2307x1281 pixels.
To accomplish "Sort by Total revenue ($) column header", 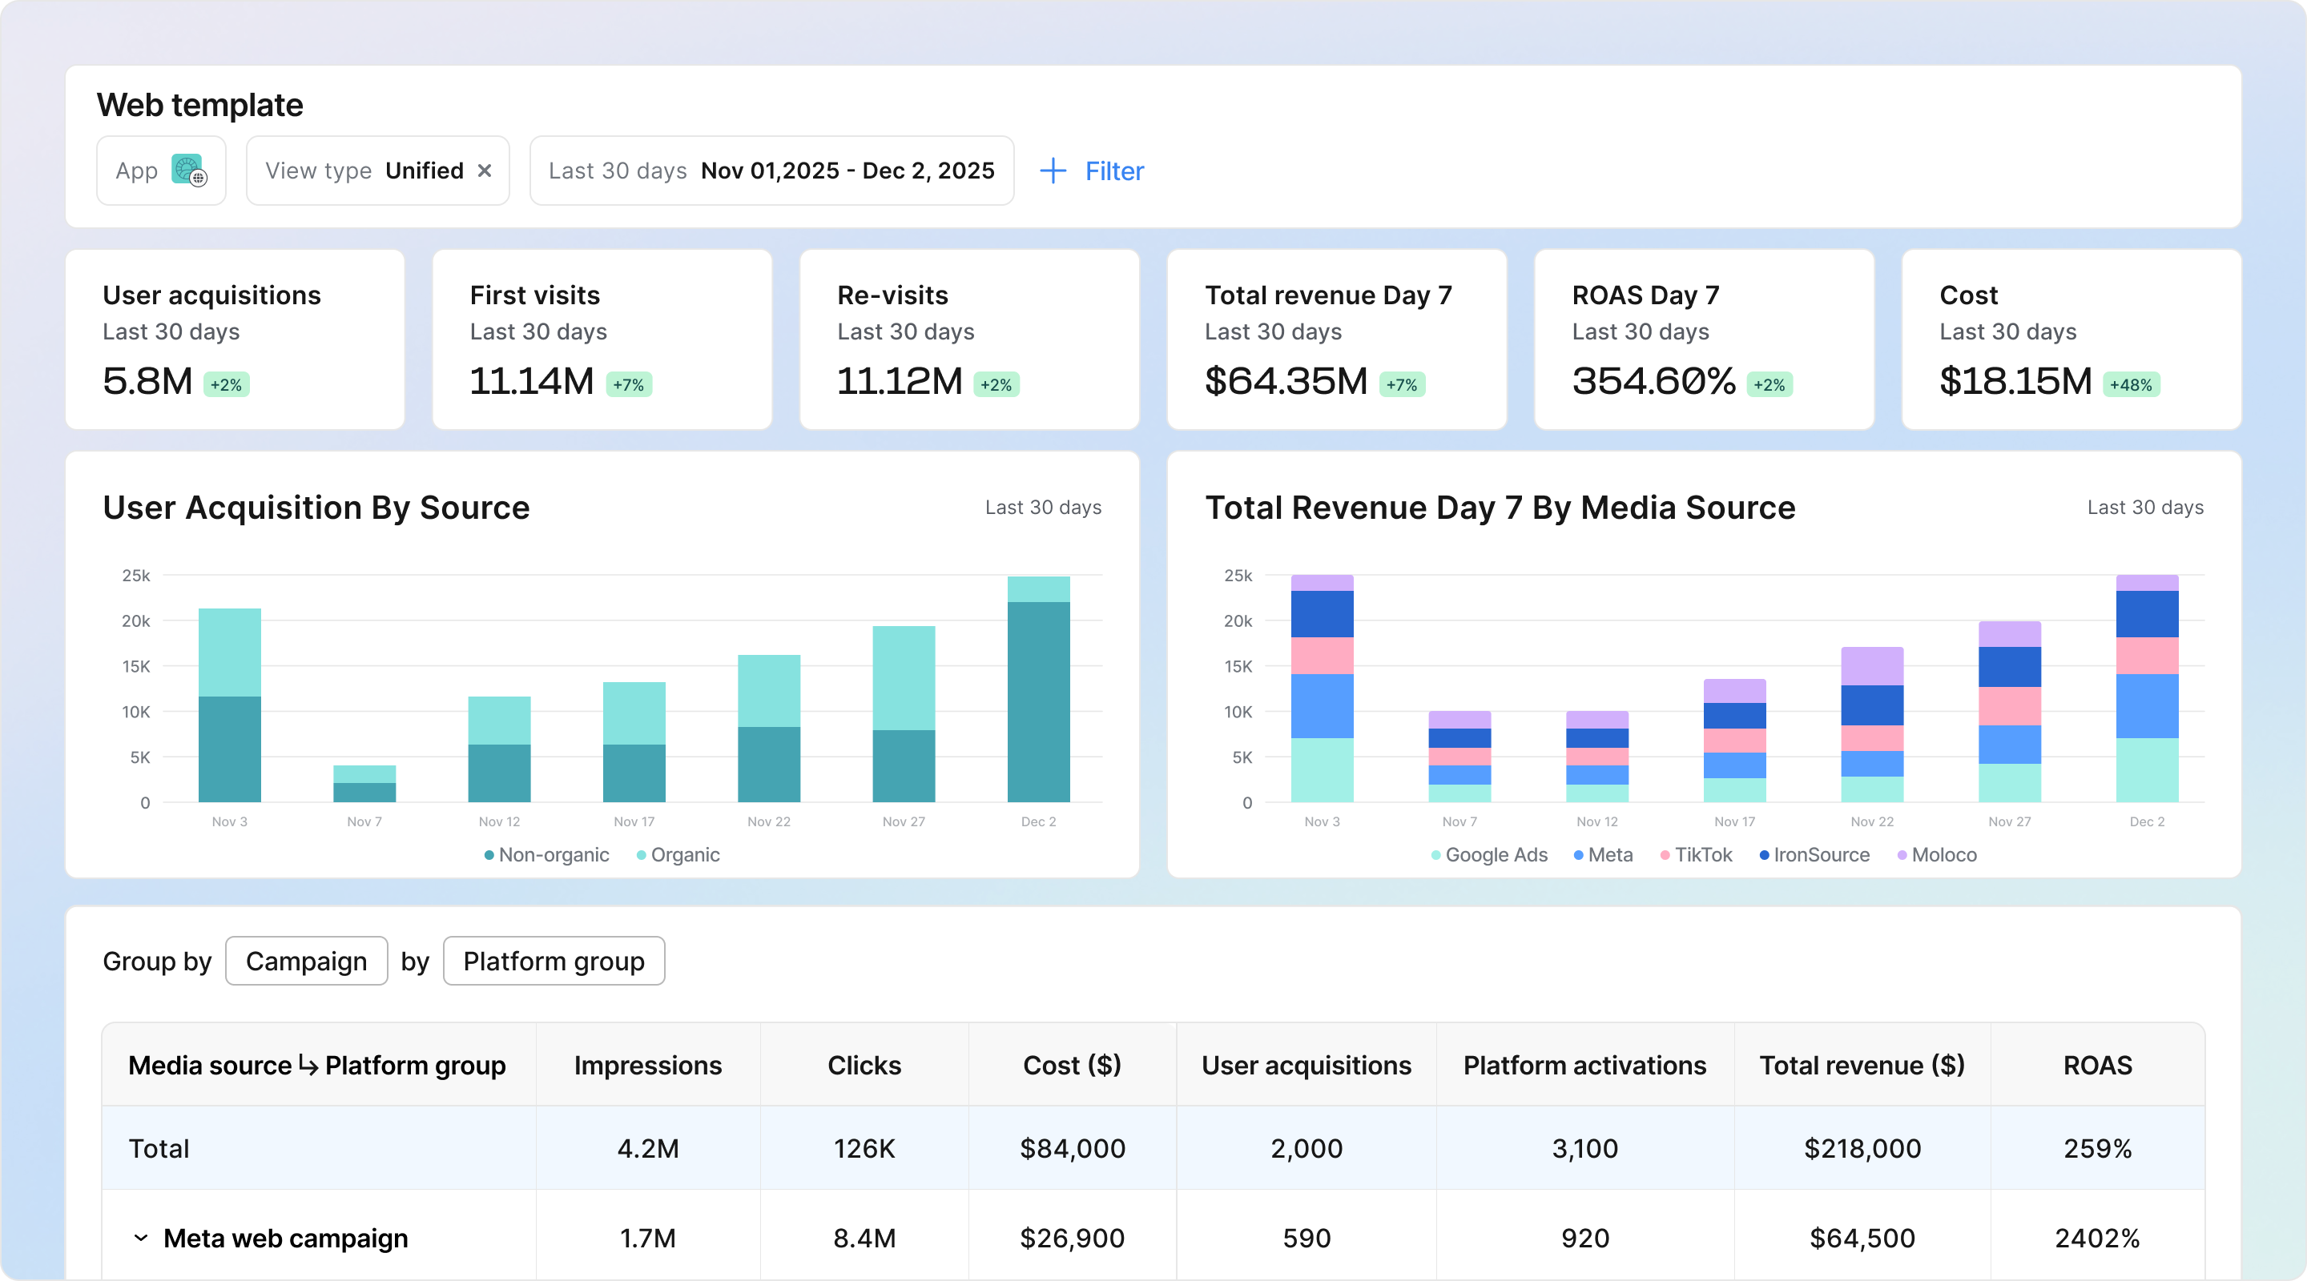I will coord(1862,1066).
